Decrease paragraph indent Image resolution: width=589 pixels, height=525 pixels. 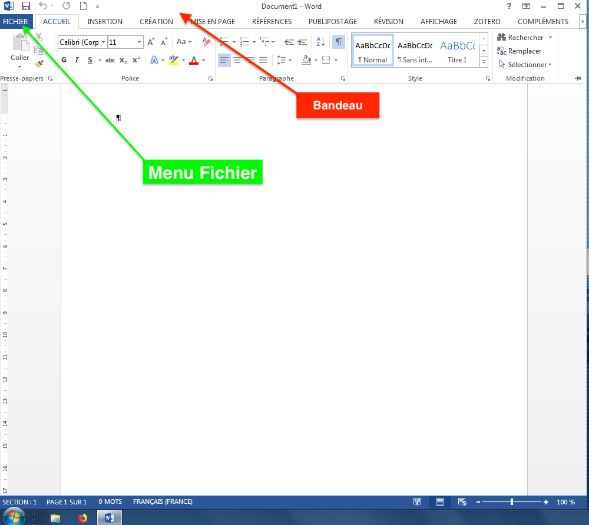click(x=289, y=42)
